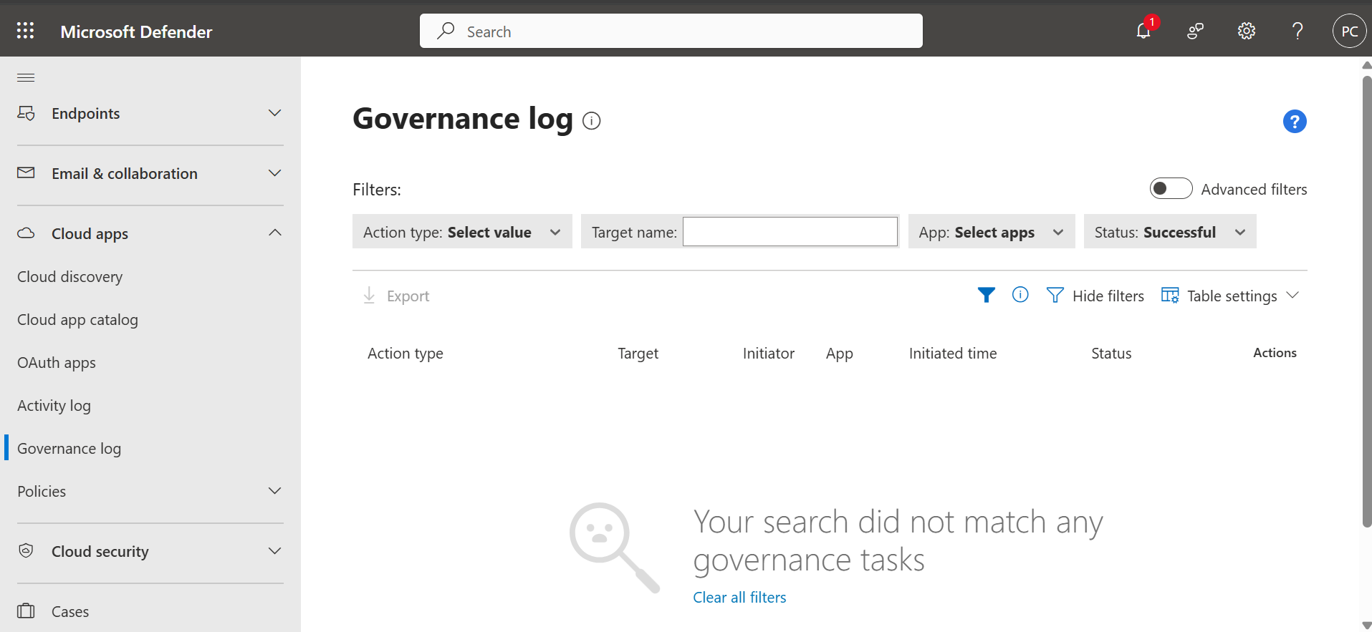Click the Target column header

(638, 354)
